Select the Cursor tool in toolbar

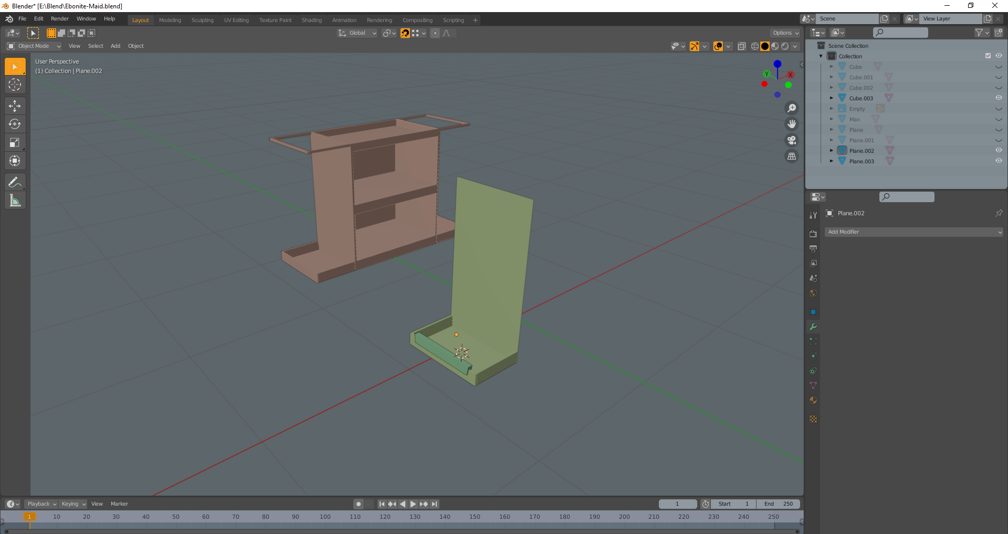coord(15,85)
